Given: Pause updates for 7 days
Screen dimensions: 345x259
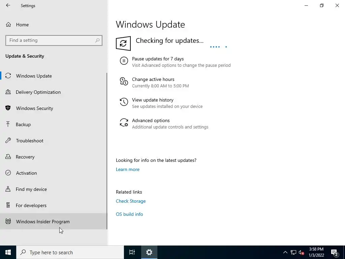Looking at the screenshot, I should (175, 62).
